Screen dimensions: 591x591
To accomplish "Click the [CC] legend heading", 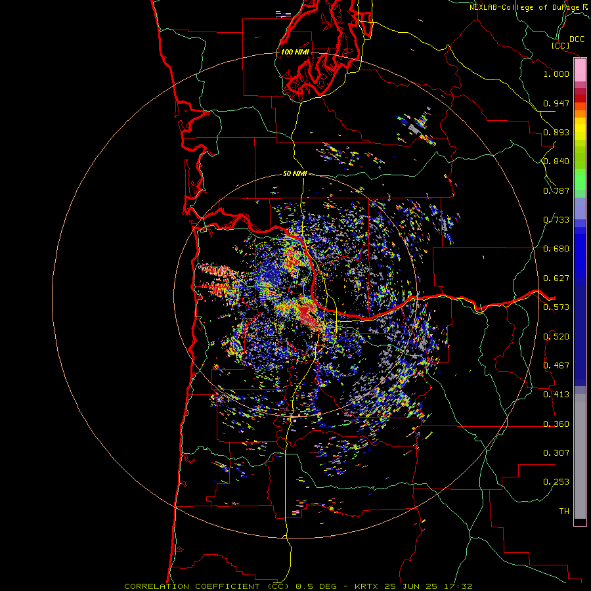I will tap(560, 45).
